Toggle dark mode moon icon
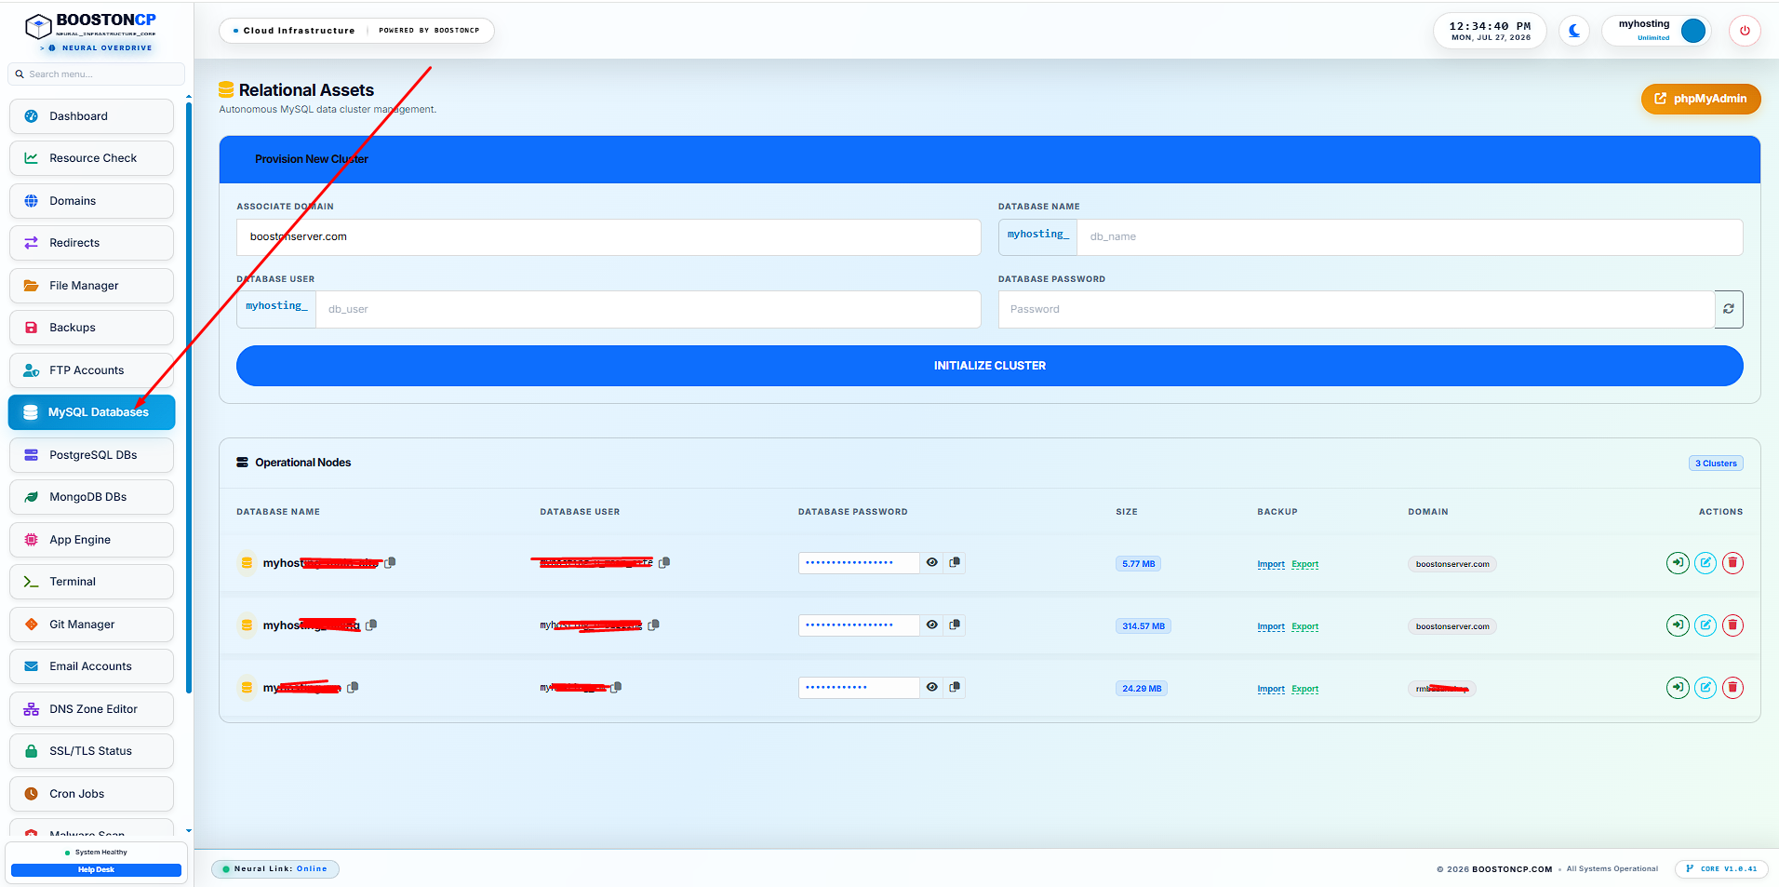The image size is (1779, 887). (x=1573, y=31)
